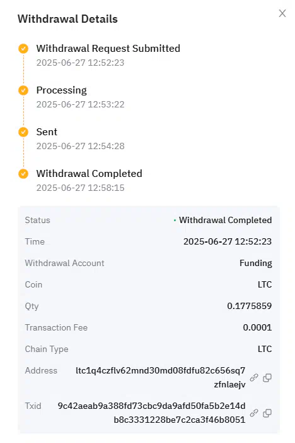This screenshot has height=443, width=295.
Task: Click the Withdrawal Completed status value
Action: pos(225,220)
